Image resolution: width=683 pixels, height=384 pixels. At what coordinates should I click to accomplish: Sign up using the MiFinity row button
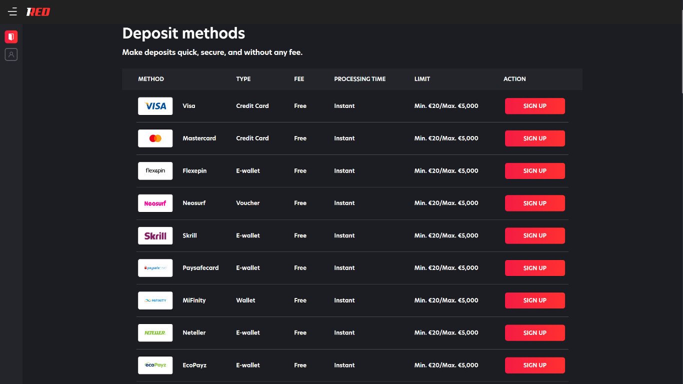click(535, 300)
